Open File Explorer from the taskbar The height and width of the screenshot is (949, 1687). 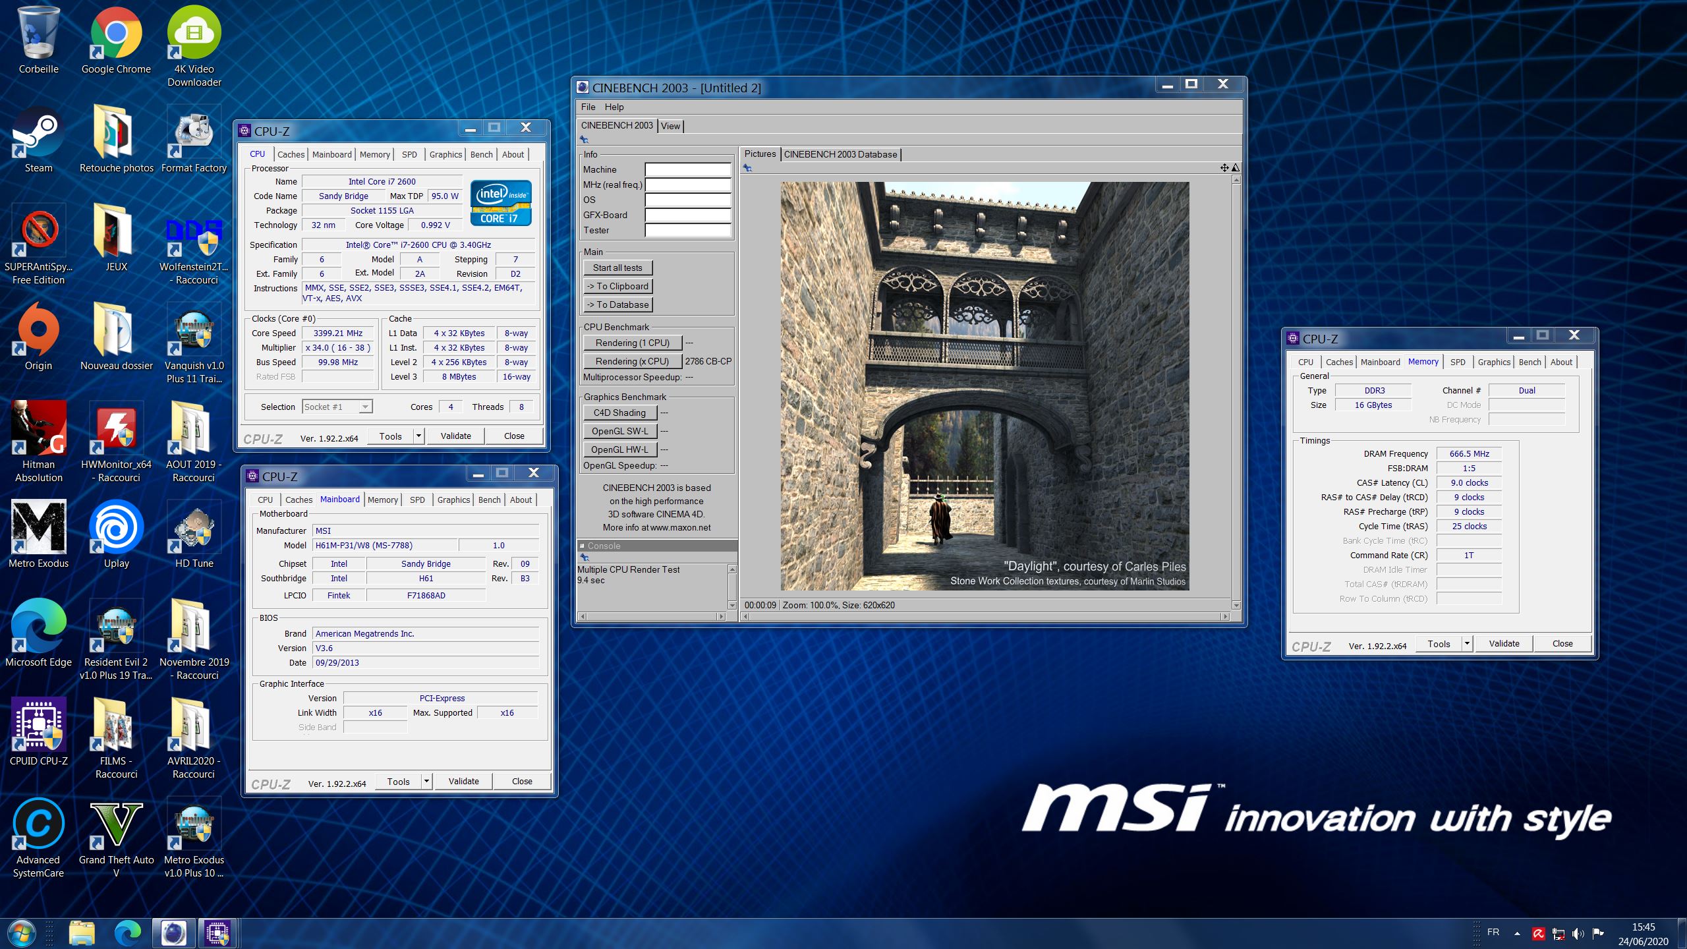pyautogui.click(x=82, y=933)
